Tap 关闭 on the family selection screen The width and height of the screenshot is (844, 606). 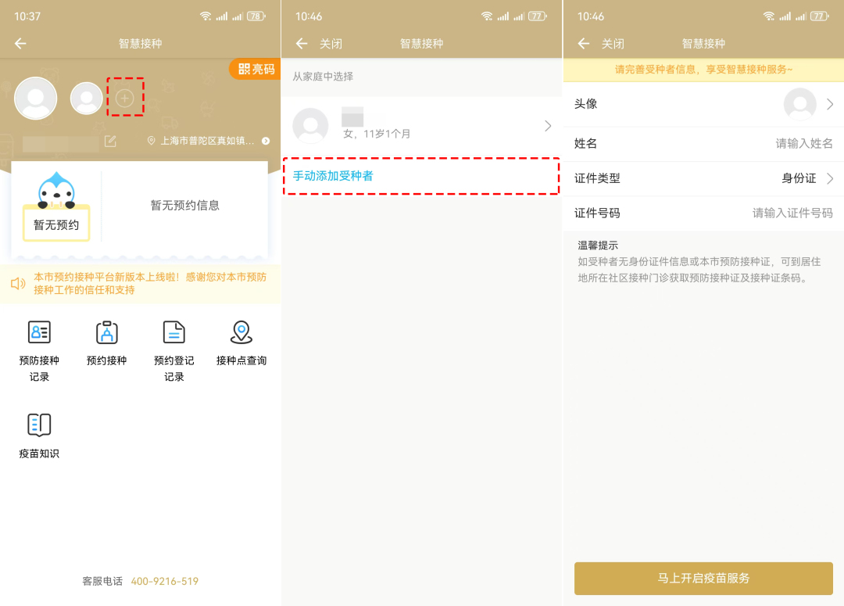331,44
